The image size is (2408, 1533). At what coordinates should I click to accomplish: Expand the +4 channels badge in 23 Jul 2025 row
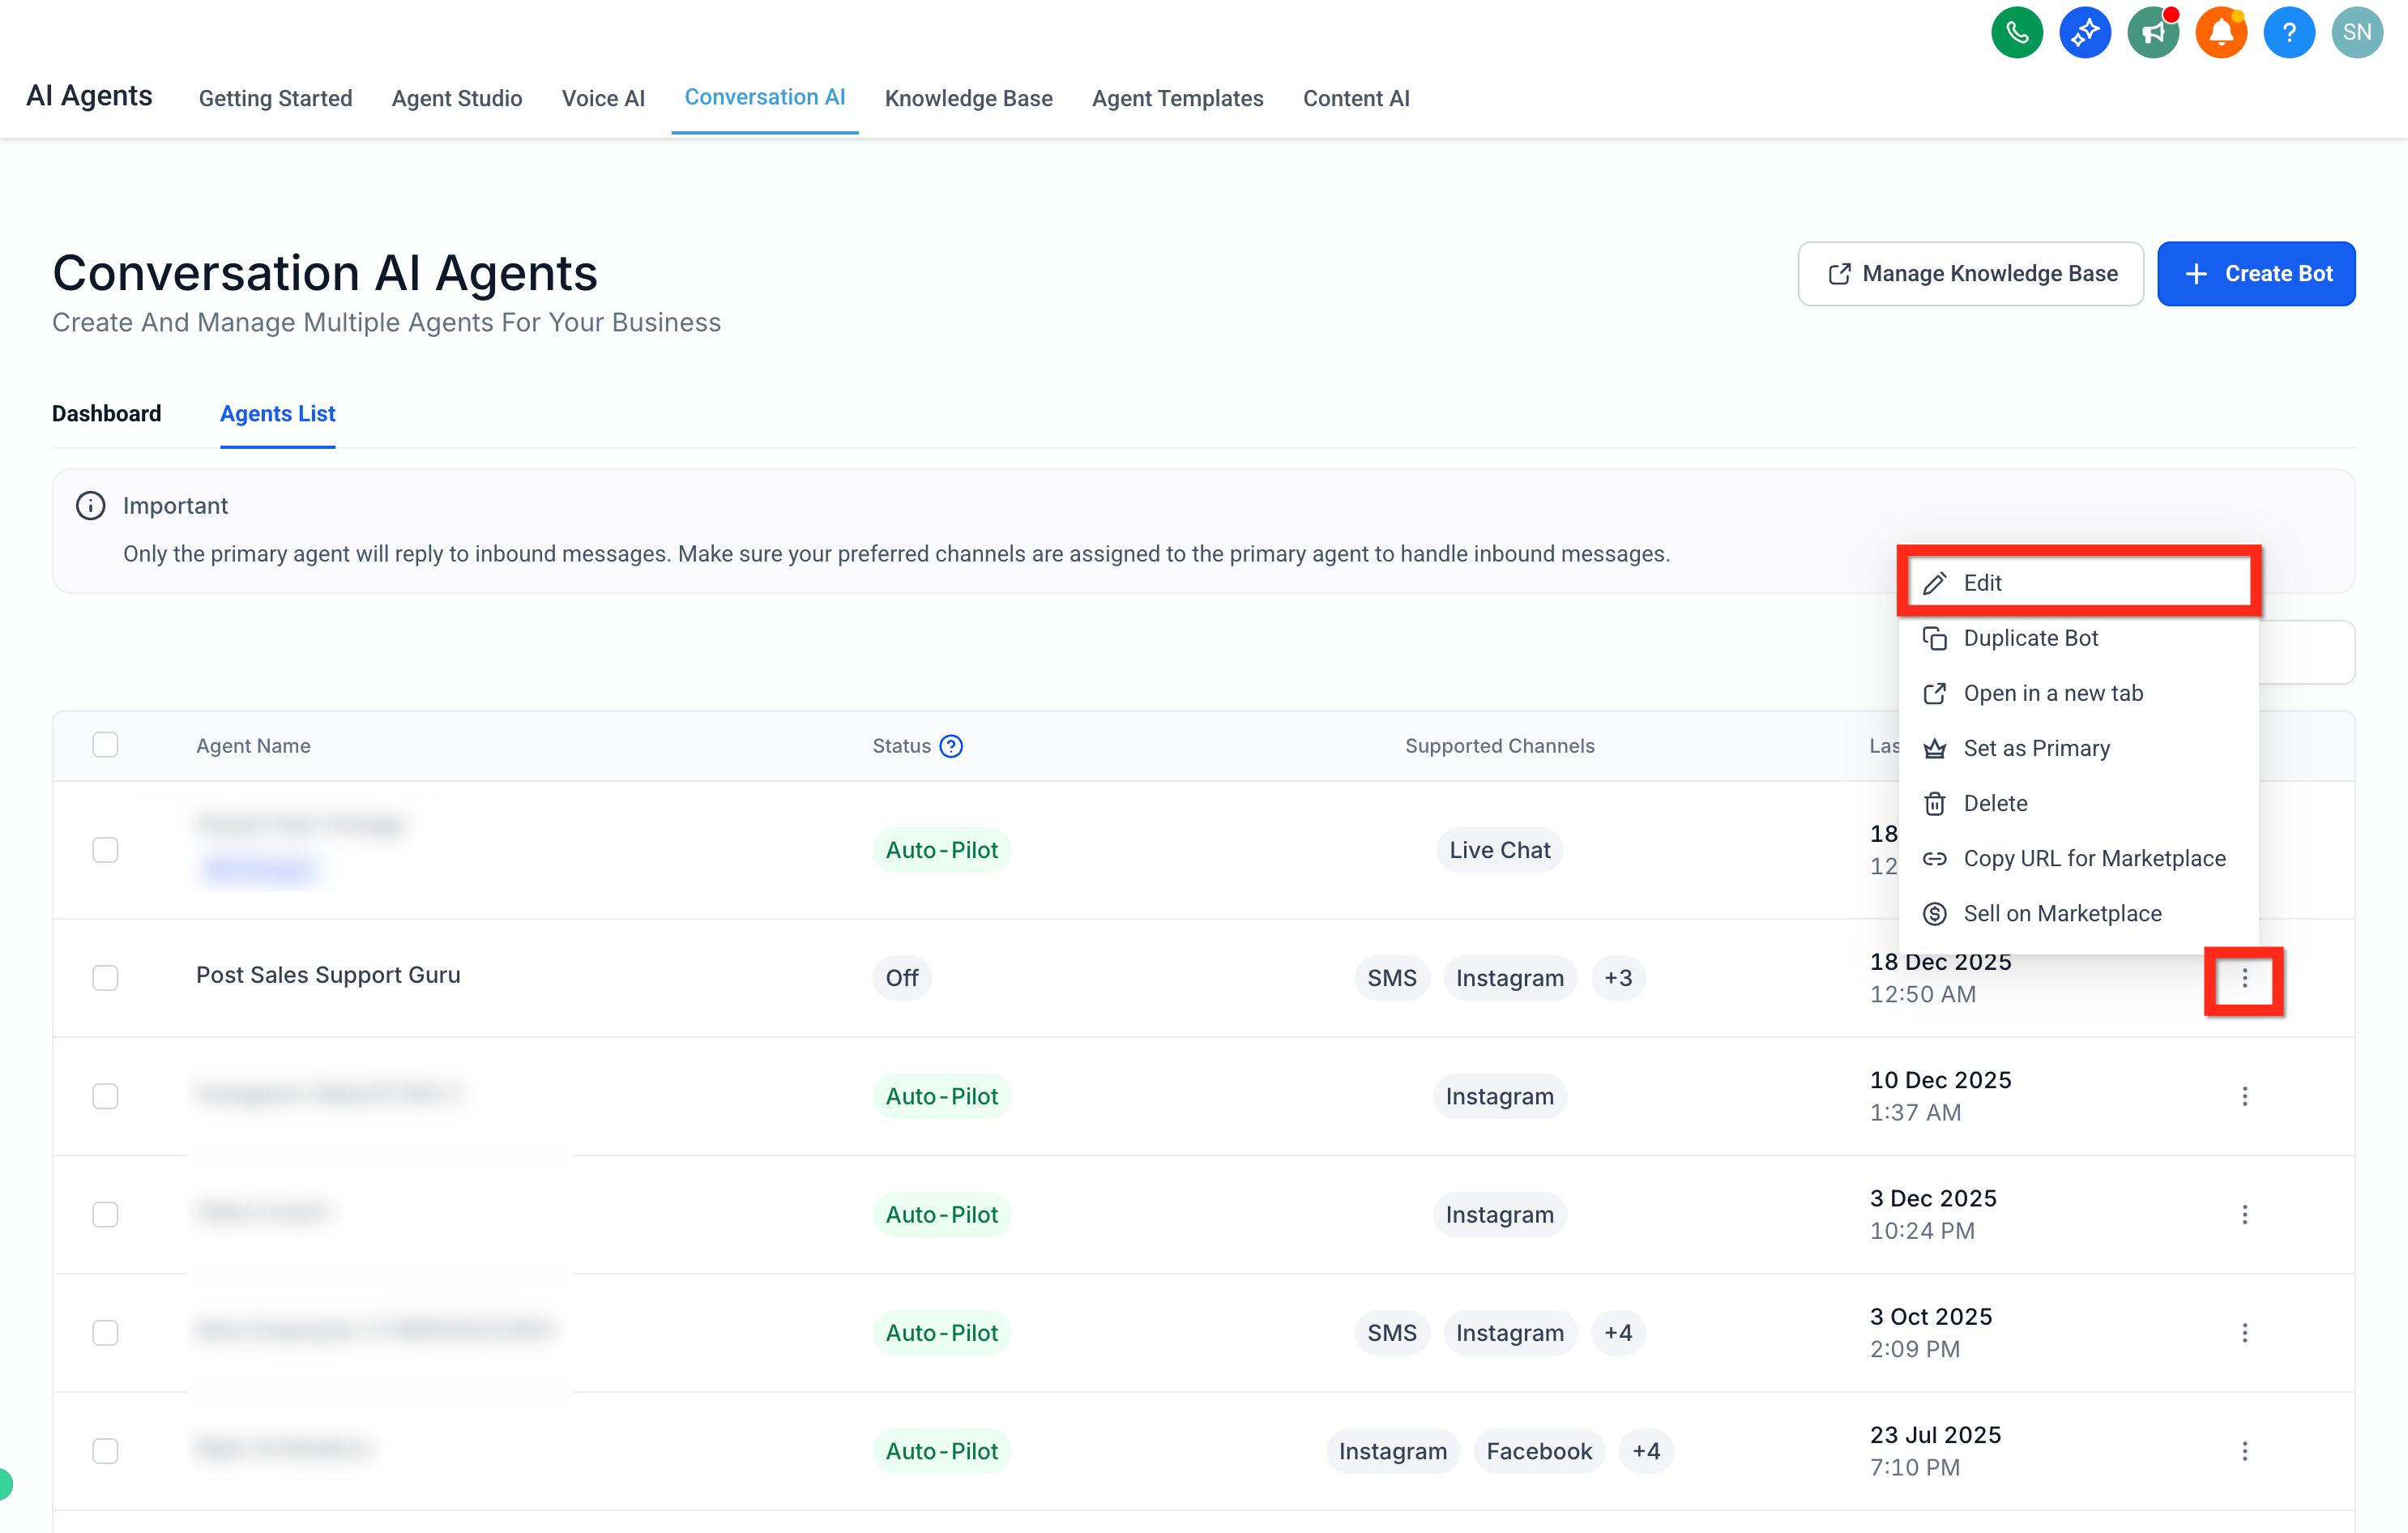(1645, 1450)
